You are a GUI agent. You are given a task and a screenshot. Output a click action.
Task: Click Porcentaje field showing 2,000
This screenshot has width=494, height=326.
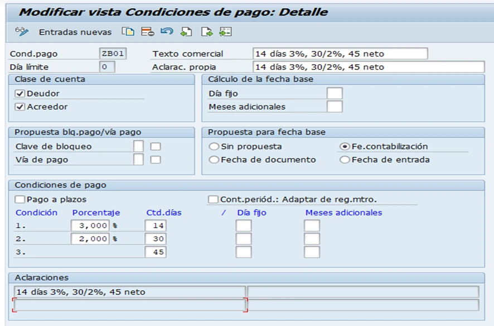(x=90, y=239)
